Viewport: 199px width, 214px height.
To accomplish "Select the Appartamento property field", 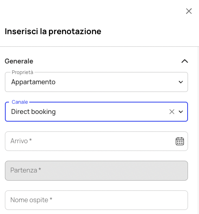I will pos(96,82).
